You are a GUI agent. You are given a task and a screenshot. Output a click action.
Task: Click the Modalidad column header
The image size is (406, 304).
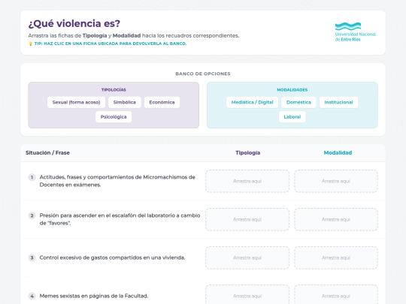pyautogui.click(x=338, y=153)
